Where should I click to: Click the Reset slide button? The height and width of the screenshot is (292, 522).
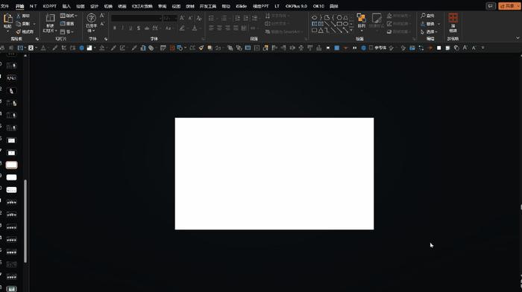[67, 24]
